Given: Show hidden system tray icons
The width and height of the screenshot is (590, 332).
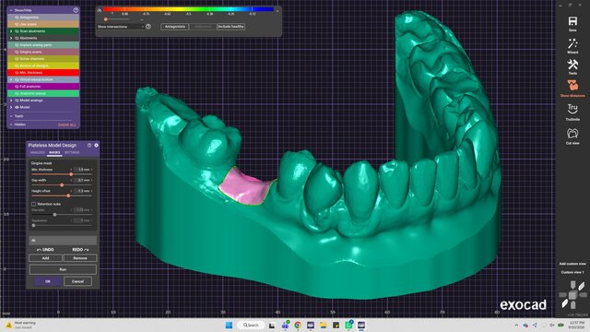Looking at the screenshot, I should tap(516, 325).
